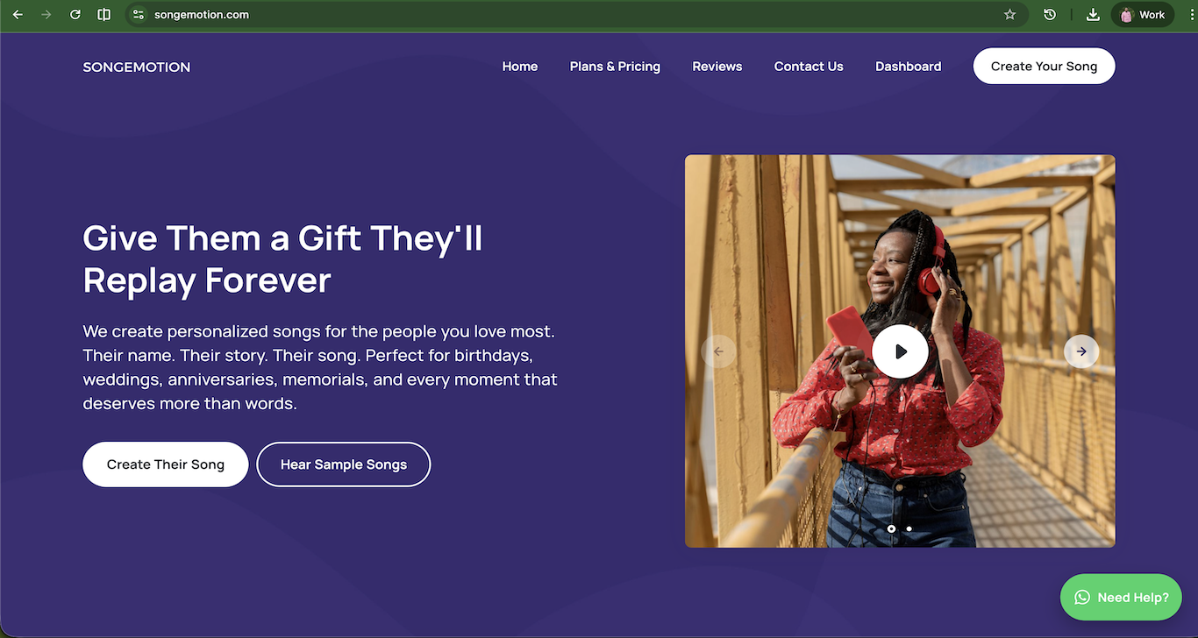Bookmark this page with the star icon
Viewport: 1198px width, 638px height.
click(x=1009, y=15)
